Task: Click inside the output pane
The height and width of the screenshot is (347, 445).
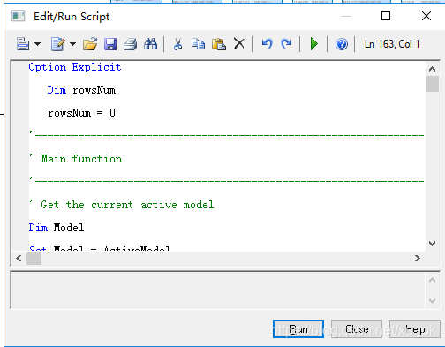Action: pyautogui.click(x=218, y=290)
